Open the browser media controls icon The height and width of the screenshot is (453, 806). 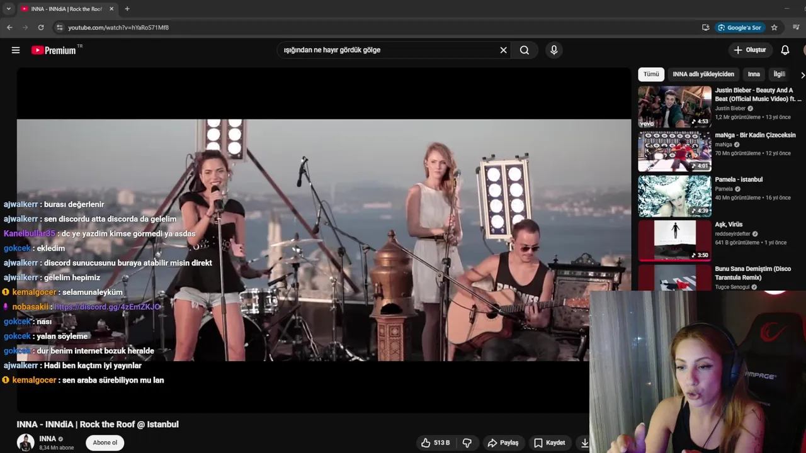pos(797,28)
